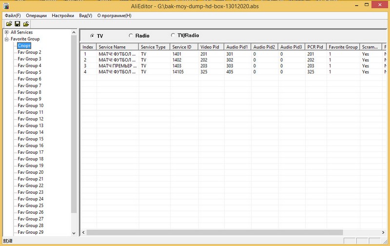Click the Audio Pid1 value 405
This screenshot has height=246, width=390.
230,72
